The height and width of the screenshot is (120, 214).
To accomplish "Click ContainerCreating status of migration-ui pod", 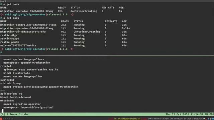I will [x=87, y=32].
